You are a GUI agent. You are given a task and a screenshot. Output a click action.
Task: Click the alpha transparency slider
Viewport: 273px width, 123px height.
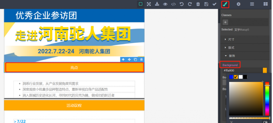[249, 118]
